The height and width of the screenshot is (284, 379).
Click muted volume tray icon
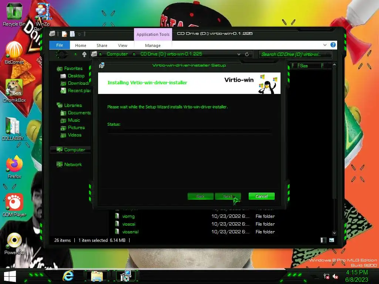[x=335, y=276]
